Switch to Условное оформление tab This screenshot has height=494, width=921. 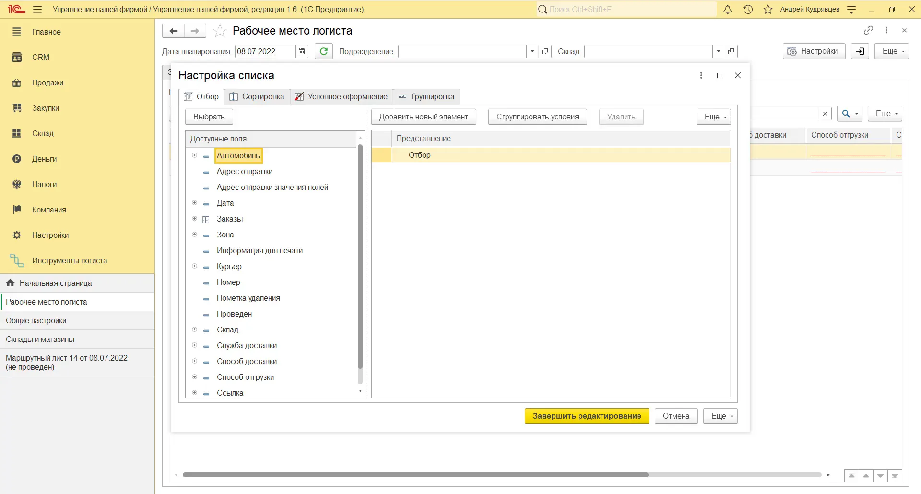point(342,96)
